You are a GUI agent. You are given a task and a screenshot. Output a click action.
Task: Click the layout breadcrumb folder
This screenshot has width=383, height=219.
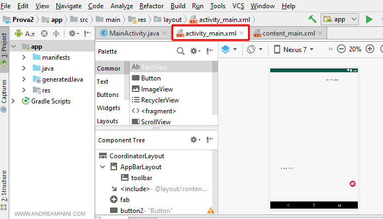coord(167,20)
